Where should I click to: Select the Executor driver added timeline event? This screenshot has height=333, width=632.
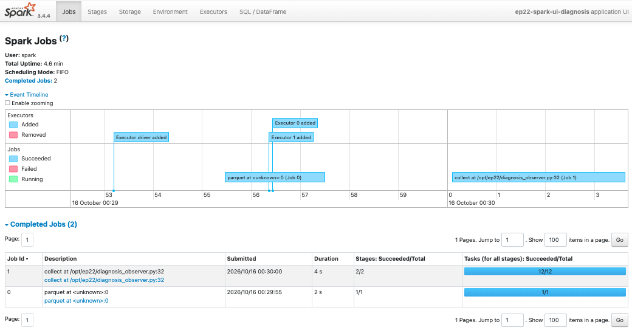pyautogui.click(x=141, y=137)
